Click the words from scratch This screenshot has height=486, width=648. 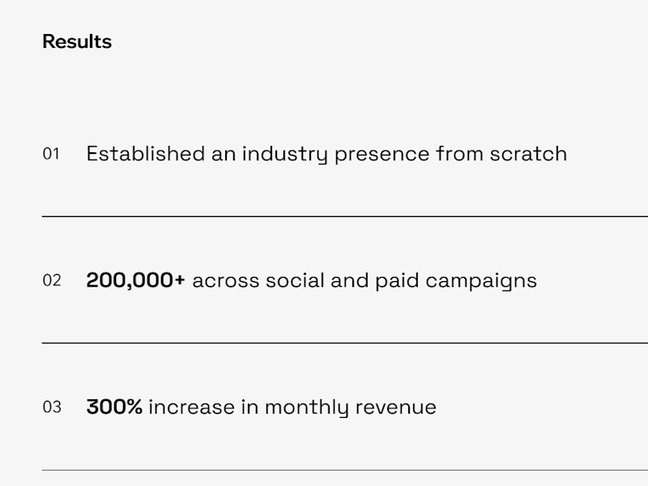click(x=501, y=154)
